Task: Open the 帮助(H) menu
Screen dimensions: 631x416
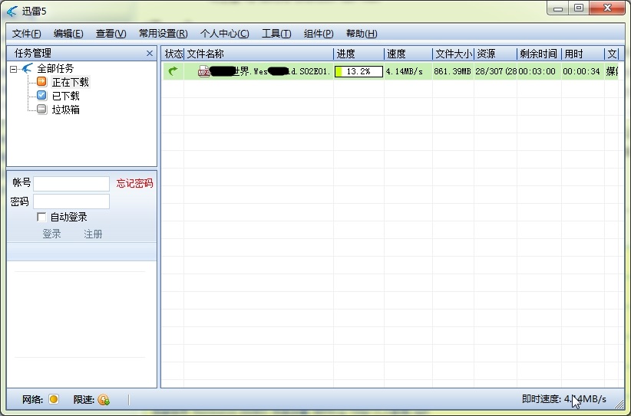Action: [x=362, y=34]
